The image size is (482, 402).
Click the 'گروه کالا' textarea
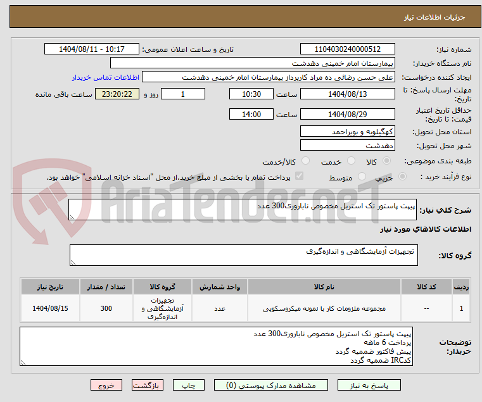click(x=244, y=255)
